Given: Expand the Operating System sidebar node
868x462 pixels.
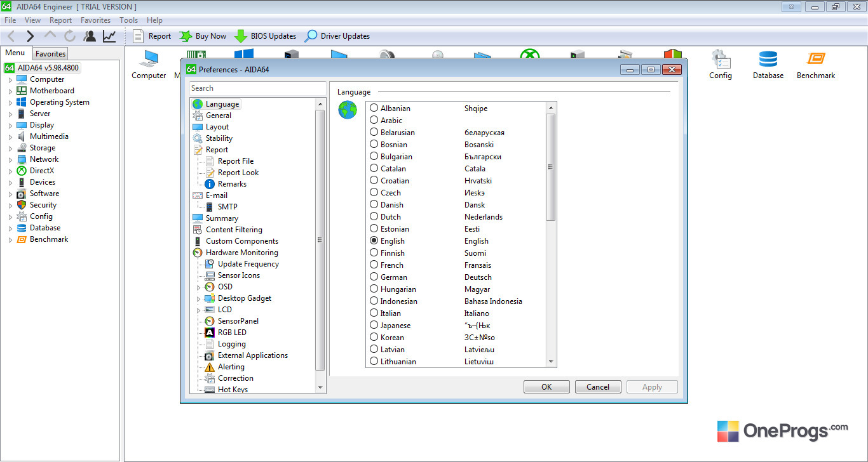Looking at the screenshot, I should (10, 103).
